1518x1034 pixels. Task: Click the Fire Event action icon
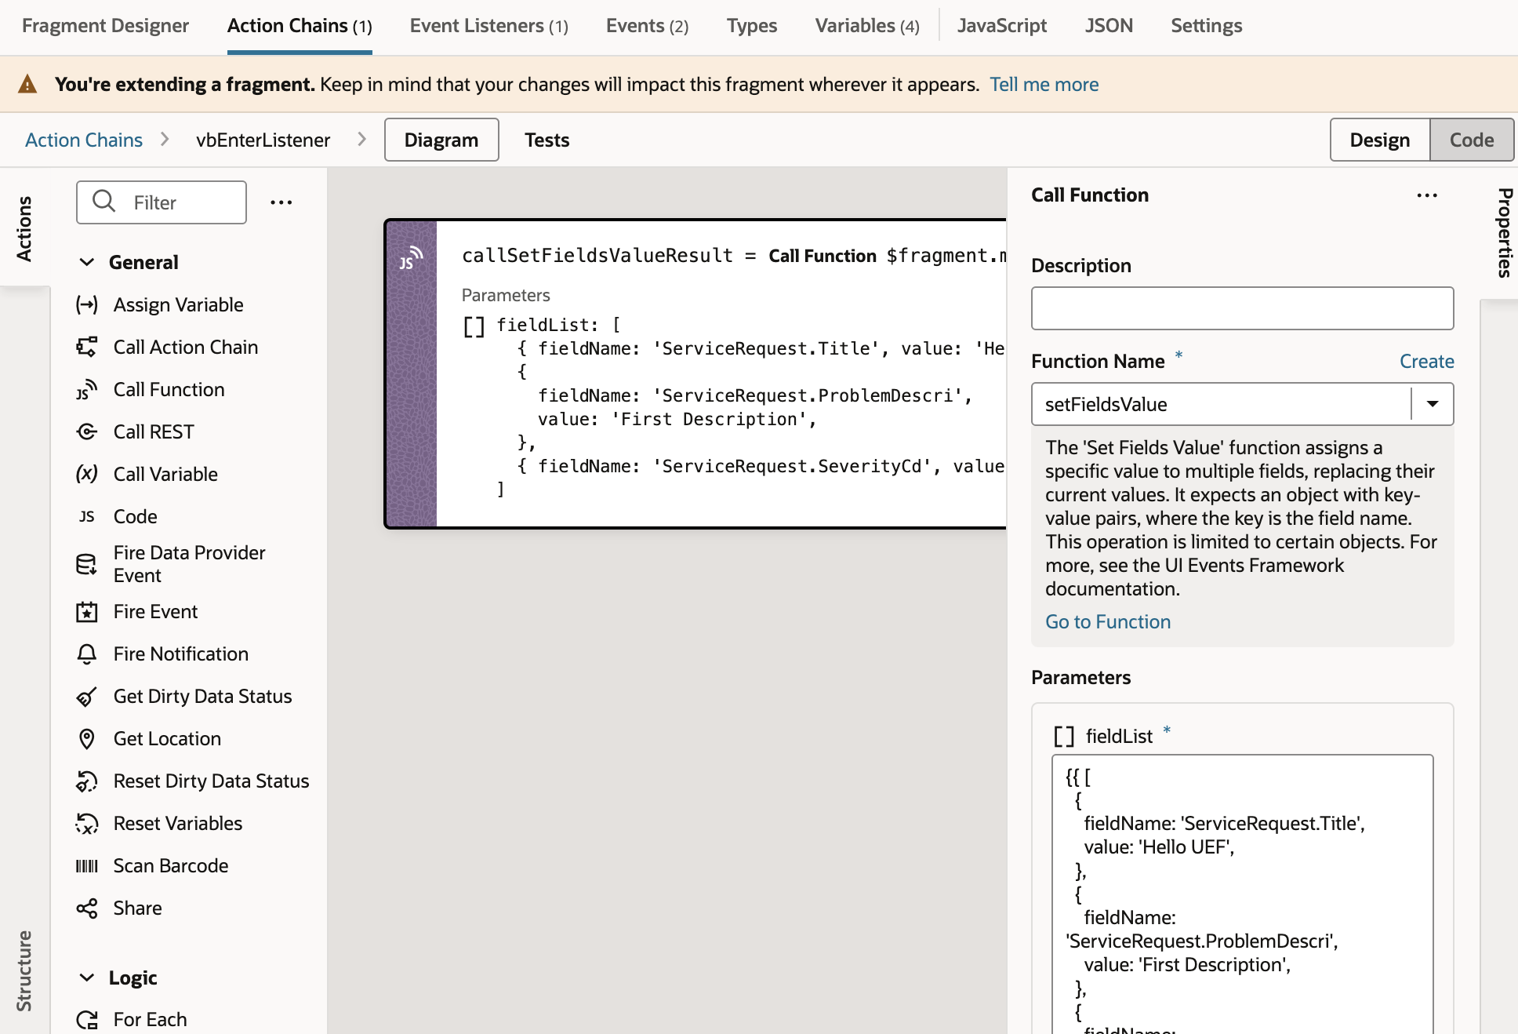pyautogui.click(x=86, y=612)
